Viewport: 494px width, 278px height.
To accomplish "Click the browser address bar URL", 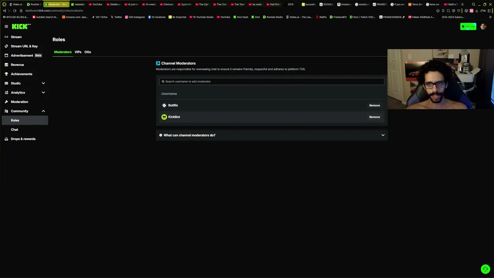I will (x=54, y=11).
